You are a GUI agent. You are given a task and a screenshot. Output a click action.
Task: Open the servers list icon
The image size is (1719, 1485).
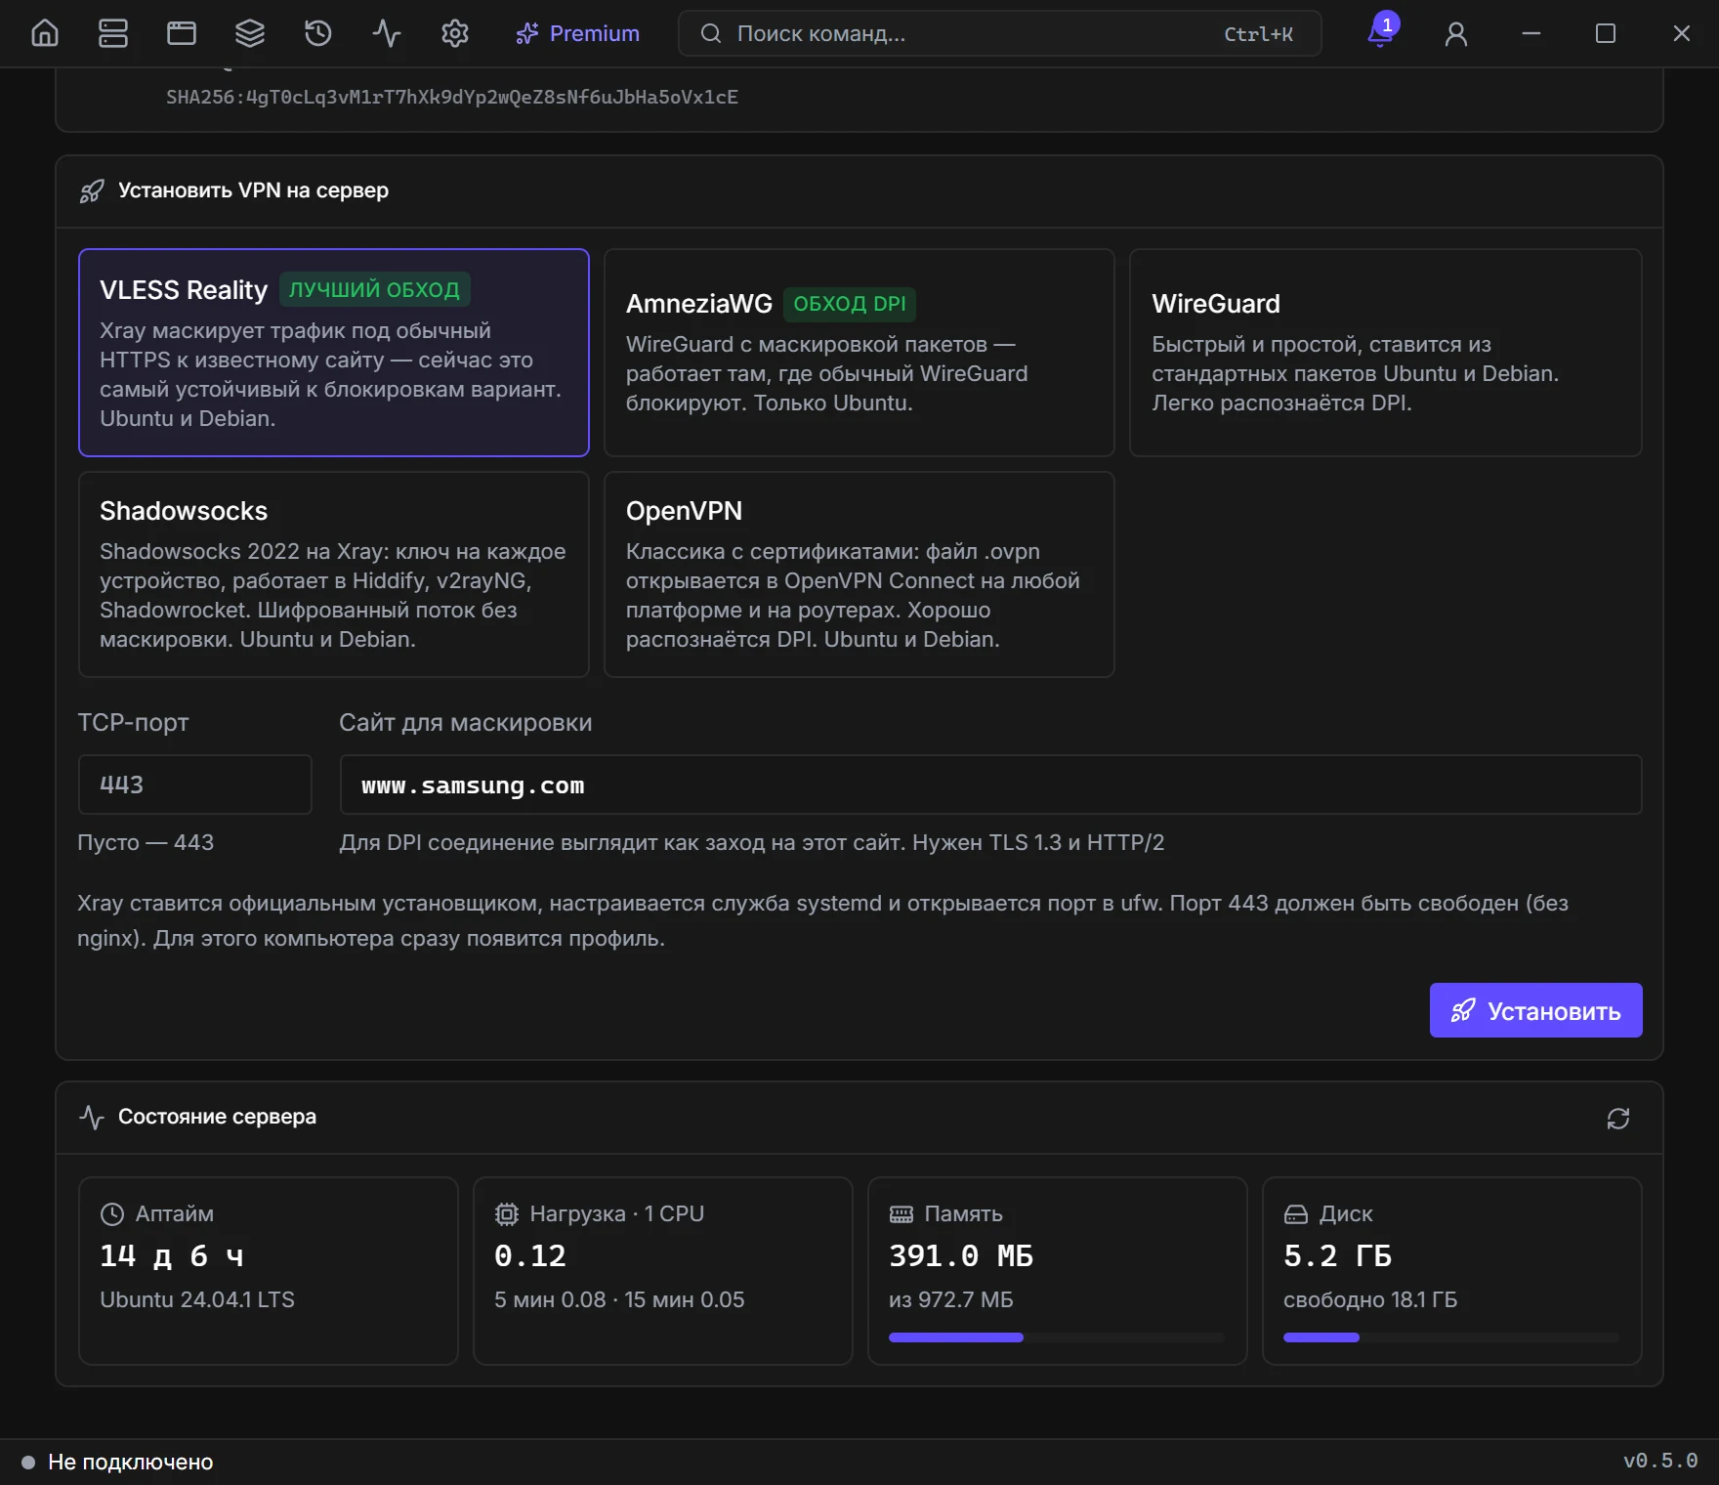pyautogui.click(x=113, y=33)
